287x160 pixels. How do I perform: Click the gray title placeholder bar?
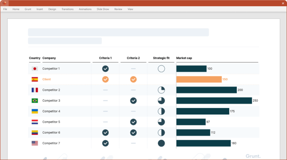118,32
